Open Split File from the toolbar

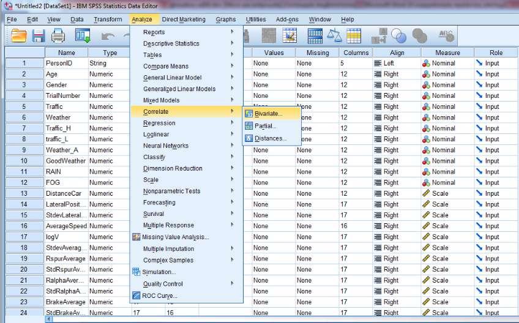click(315, 35)
